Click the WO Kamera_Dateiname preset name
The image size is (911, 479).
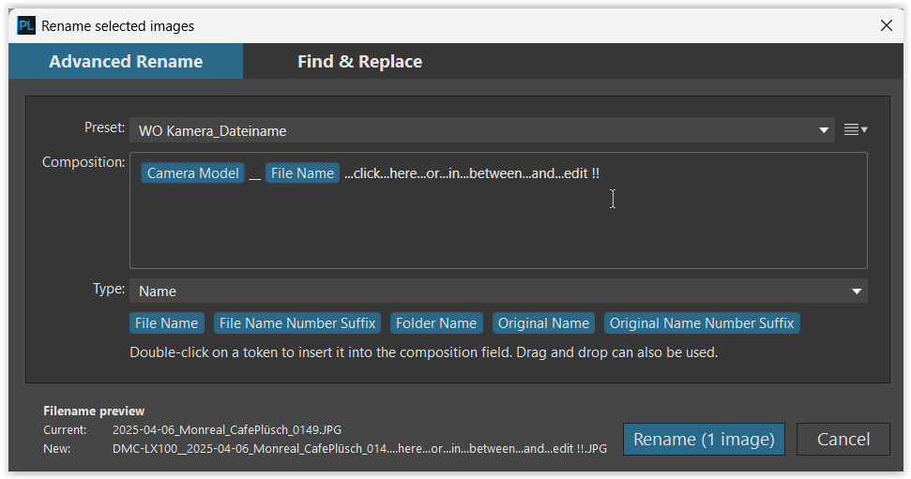click(213, 131)
